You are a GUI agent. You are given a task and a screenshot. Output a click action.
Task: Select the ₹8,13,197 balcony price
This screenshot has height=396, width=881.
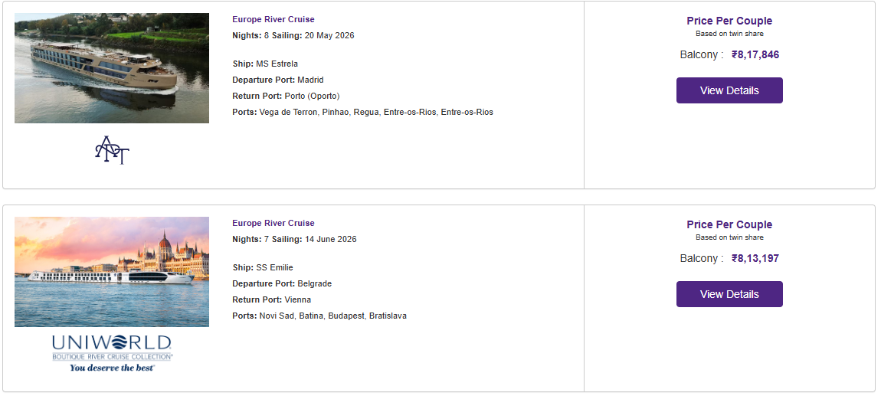755,258
